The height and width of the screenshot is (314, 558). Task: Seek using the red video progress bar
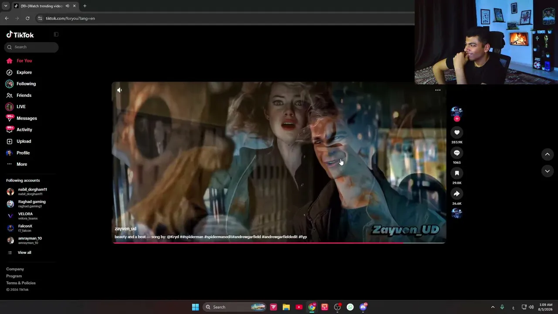point(279,243)
